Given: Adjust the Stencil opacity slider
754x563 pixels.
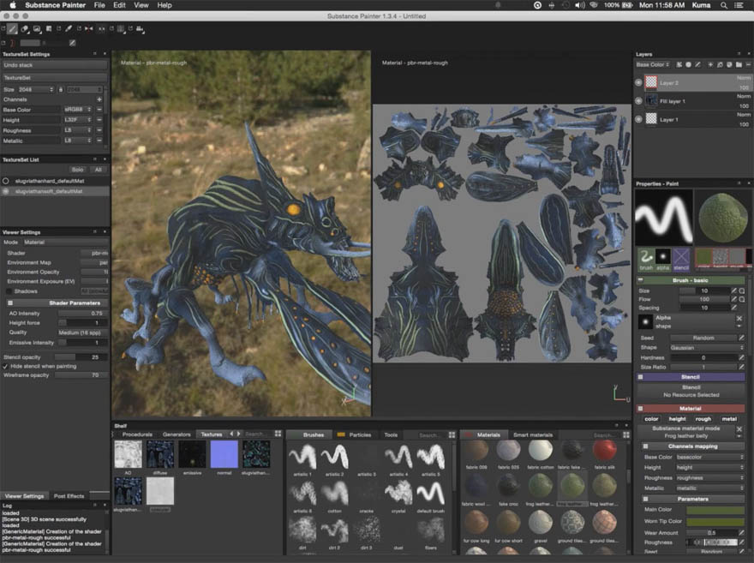Looking at the screenshot, I should click(x=81, y=357).
